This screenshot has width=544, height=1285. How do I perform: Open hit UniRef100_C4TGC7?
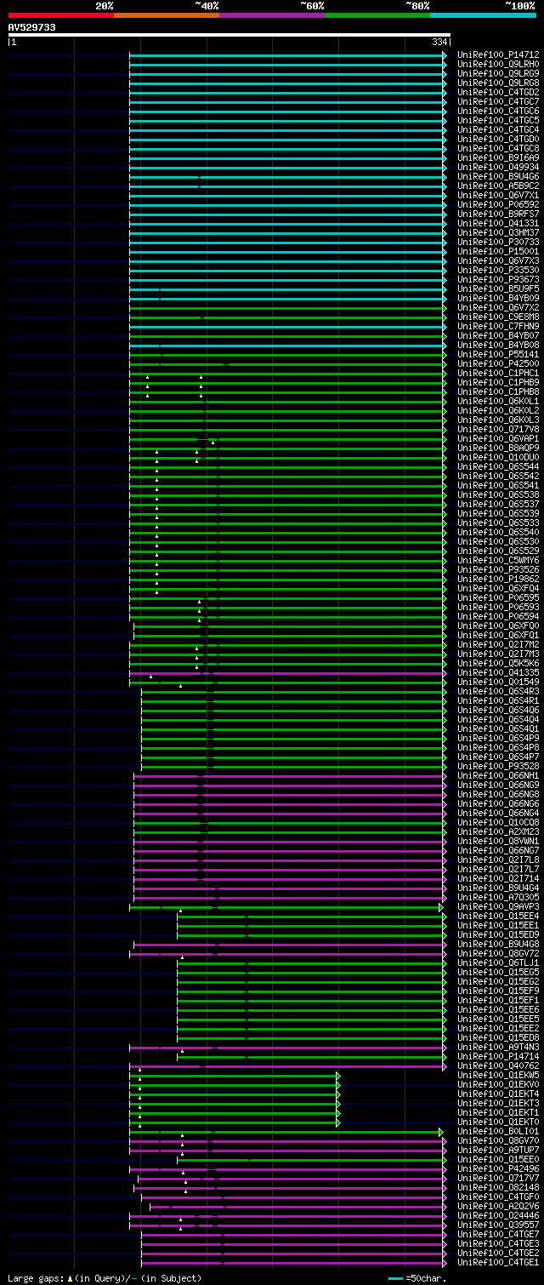click(x=498, y=101)
